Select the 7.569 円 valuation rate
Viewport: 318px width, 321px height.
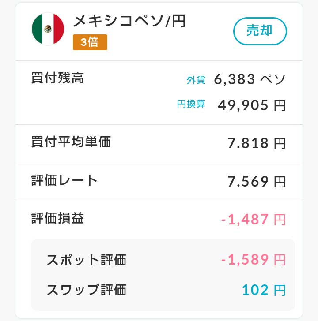256,181
